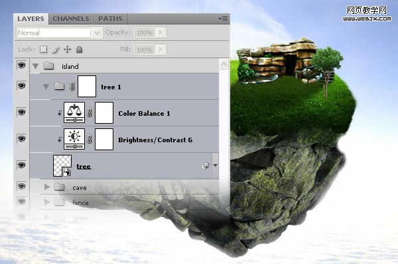Toggle Lock image pixels brush icon
Viewport: 398px width, 264px height.
click(56, 50)
